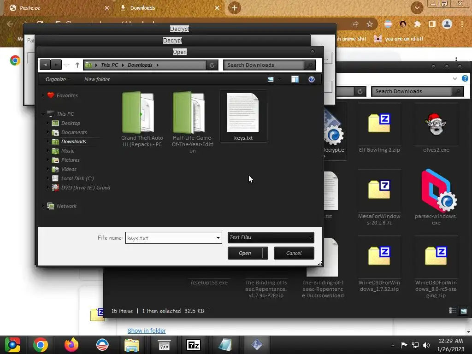Select This PC in navigation tree

[x=65, y=114]
